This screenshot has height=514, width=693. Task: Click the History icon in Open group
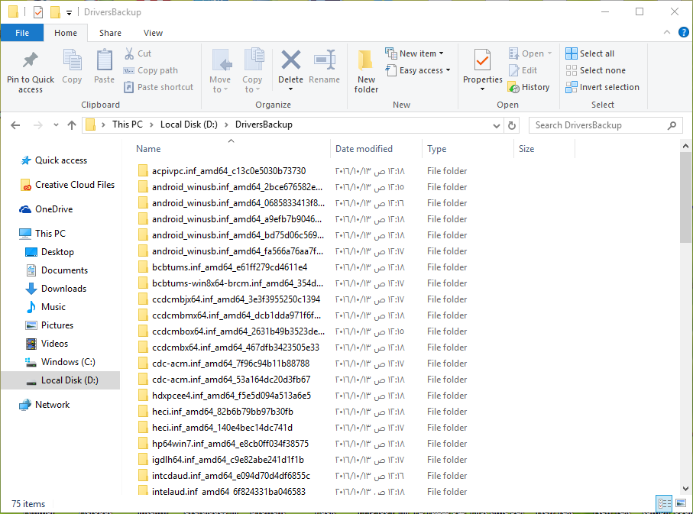(513, 87)
